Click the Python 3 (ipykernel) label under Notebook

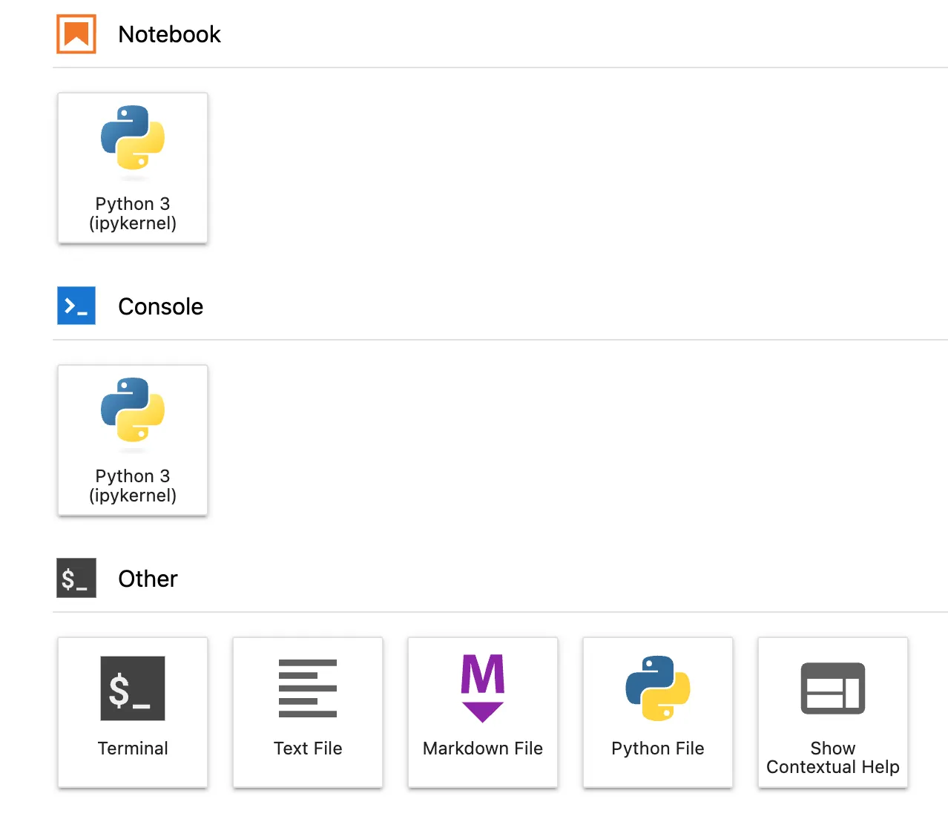pos(133,214)
